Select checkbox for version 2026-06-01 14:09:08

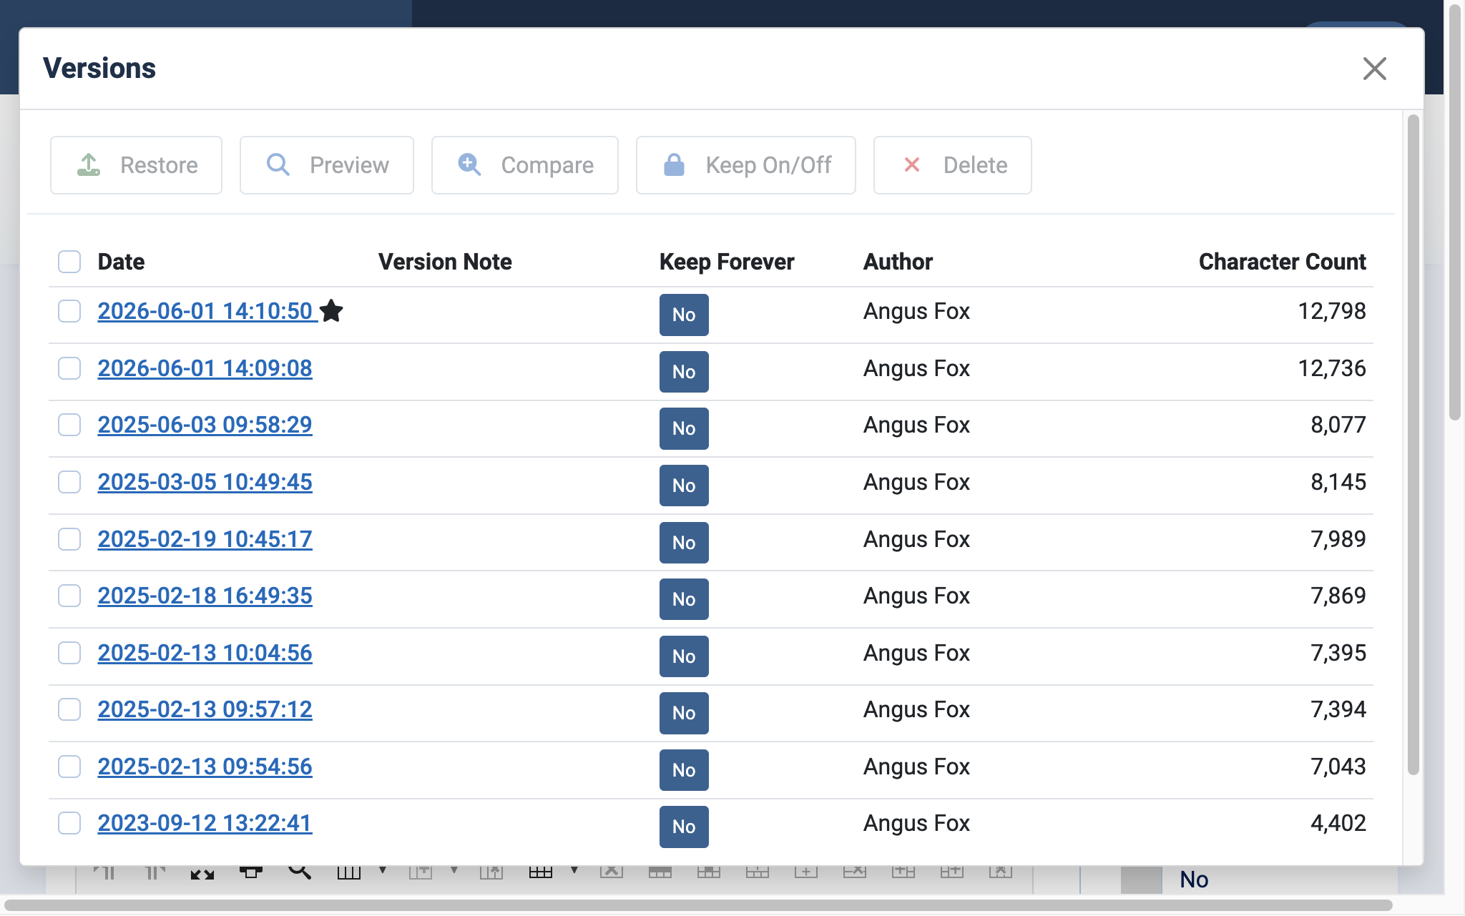(69, 368)
